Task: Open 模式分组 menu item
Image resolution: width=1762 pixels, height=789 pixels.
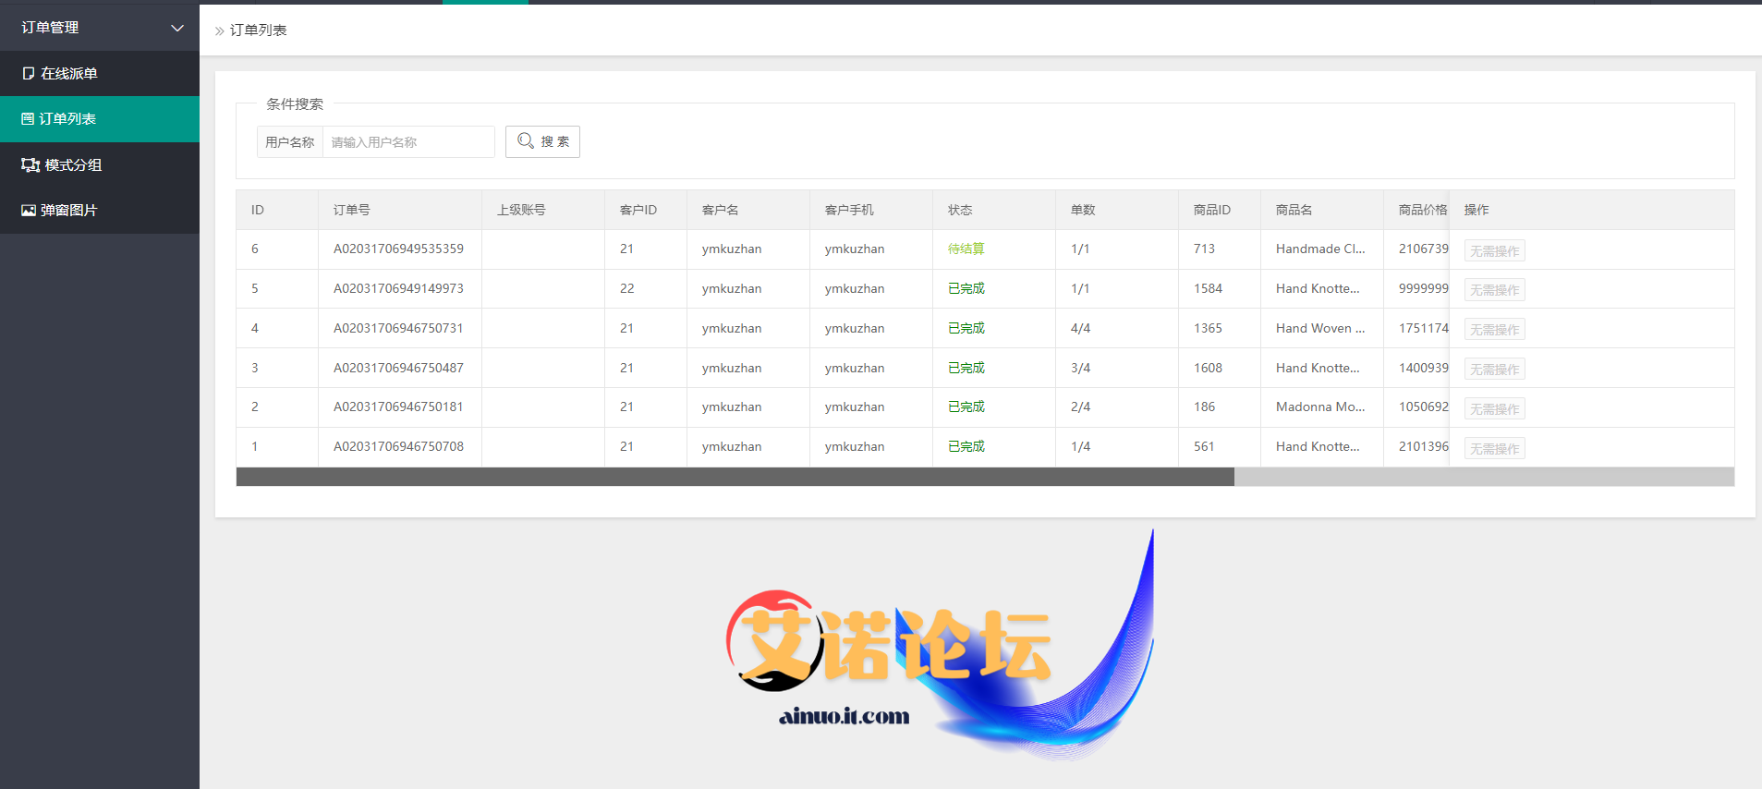Action: [x=100, y=164]
